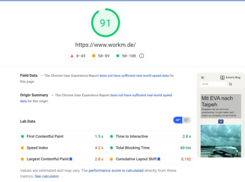This screenshot has height=182, width=245.
Task: Click the Total Blocking Time label
Action: click(133, 148)
